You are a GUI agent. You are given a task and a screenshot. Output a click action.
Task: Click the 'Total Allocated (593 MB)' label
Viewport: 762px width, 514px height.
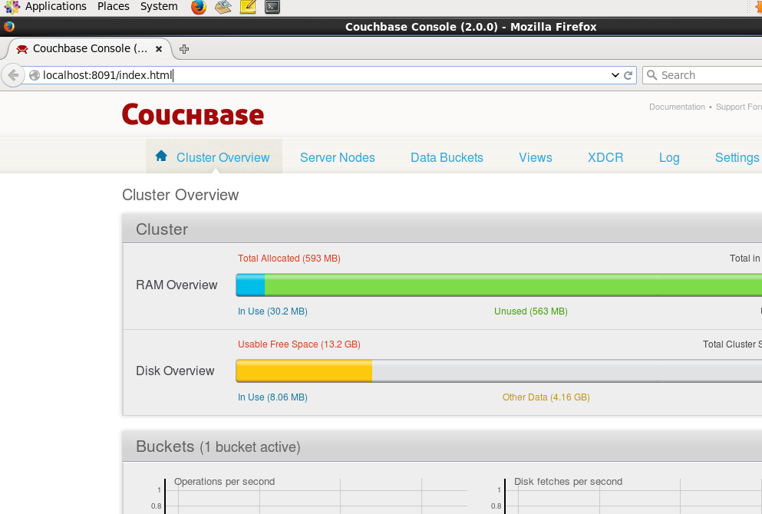click(x=289, y=259)
